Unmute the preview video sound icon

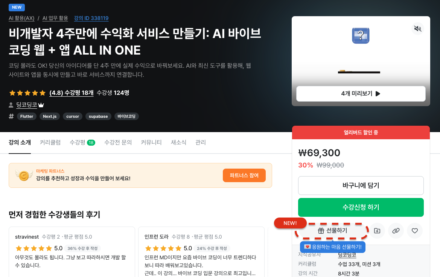pos(417,28)
